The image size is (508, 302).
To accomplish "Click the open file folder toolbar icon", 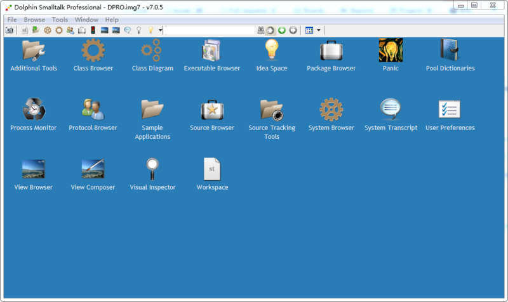I will (36, 30).
